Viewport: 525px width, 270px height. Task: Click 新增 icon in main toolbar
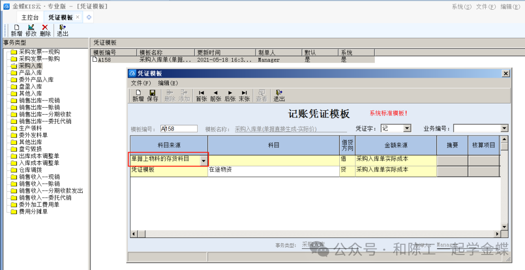pos(17,31)
